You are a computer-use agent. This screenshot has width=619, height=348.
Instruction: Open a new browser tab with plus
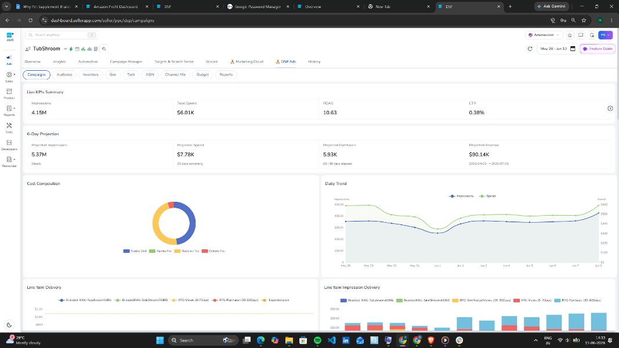(x=510, y=6)
